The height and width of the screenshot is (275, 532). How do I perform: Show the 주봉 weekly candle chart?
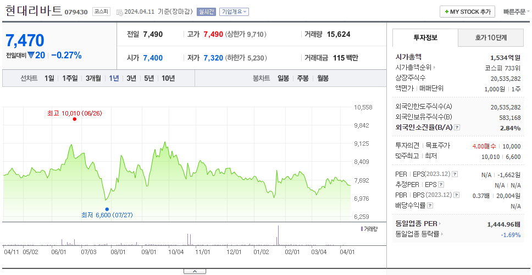click(303, 79)
